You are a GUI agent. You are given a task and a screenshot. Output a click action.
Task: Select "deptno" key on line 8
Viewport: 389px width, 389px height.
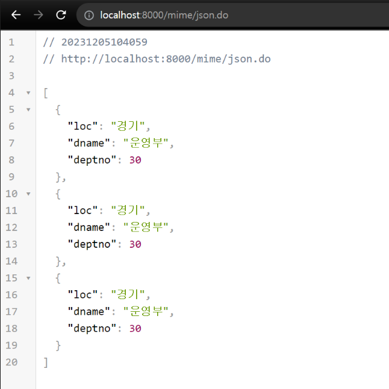pyautogui.click(x=92, y=160)
